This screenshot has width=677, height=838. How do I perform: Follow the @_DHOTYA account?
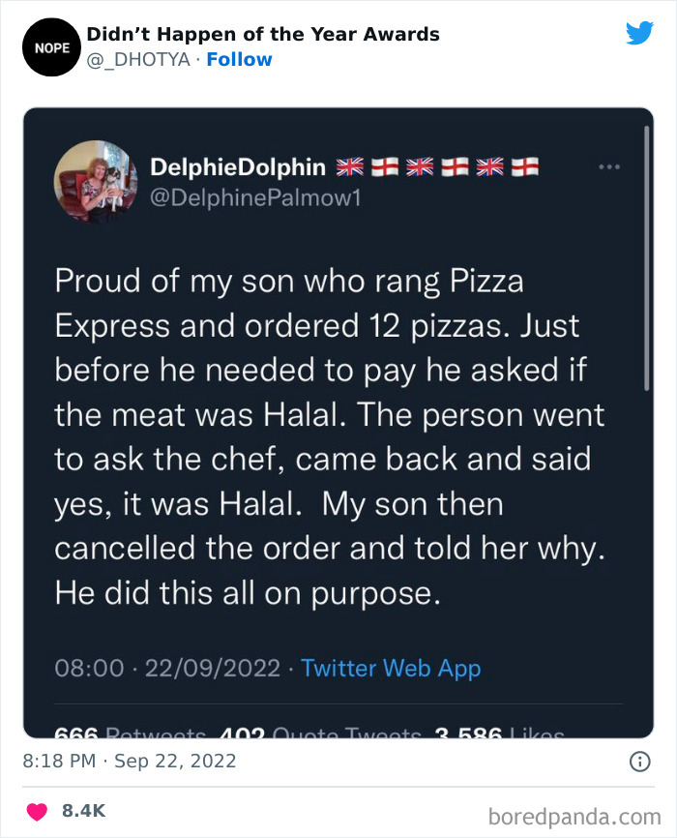click(x=239, y=60)
